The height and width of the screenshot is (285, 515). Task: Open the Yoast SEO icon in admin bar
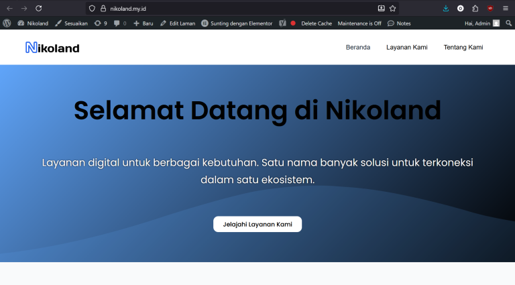tap(282, 23)
